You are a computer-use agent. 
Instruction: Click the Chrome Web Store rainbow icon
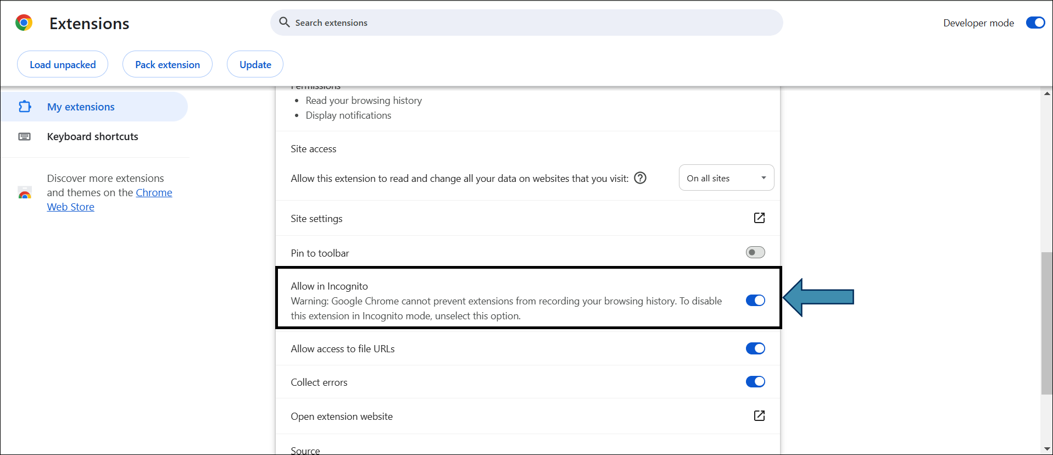25,193
